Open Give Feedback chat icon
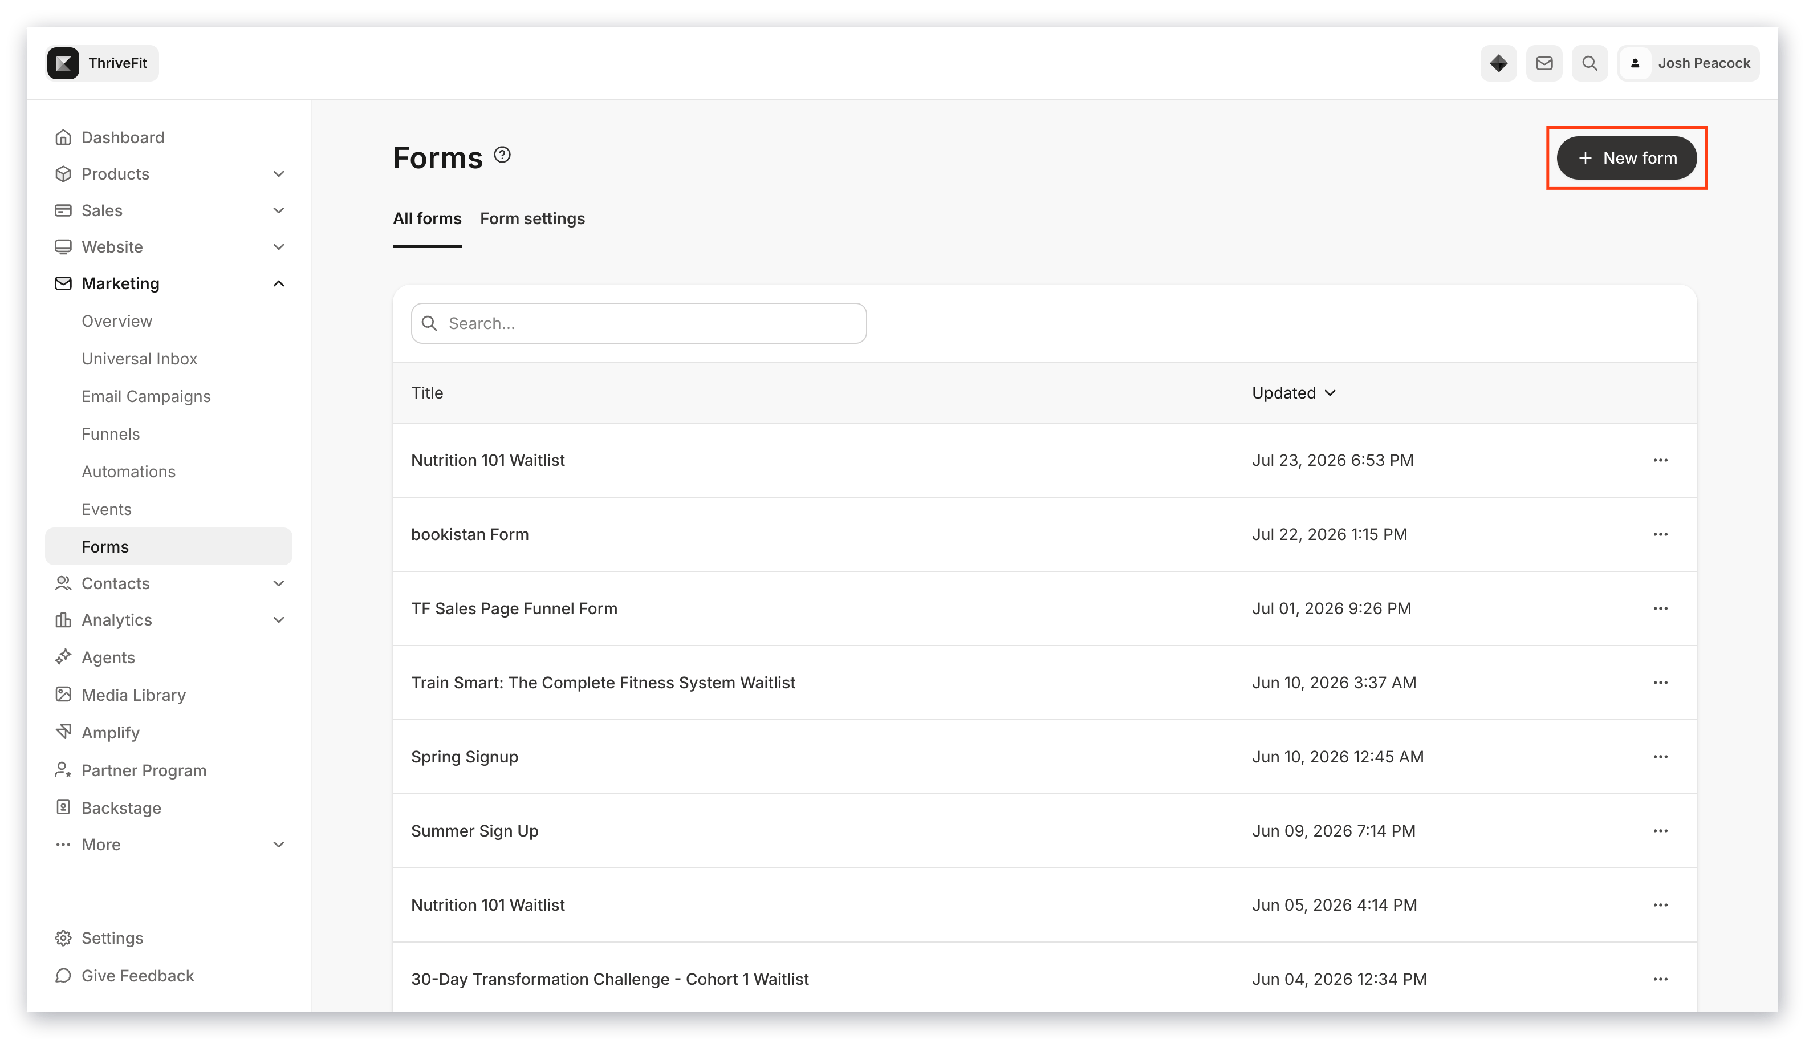 (x=63, y=976)
